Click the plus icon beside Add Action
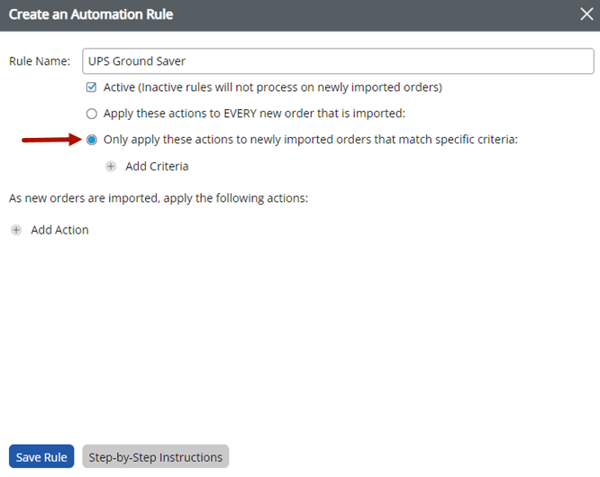600x477 pixels. point(16,230)
